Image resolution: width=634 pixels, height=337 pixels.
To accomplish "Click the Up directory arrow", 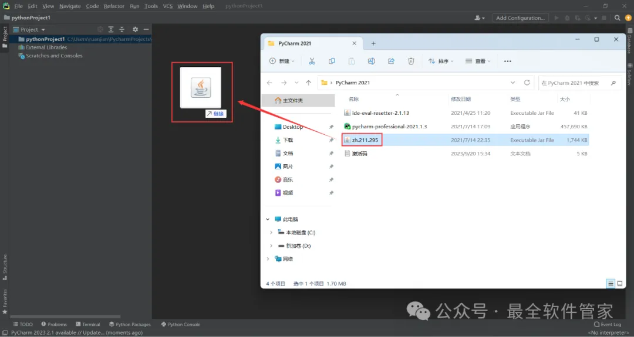I will tap(309, 83).
